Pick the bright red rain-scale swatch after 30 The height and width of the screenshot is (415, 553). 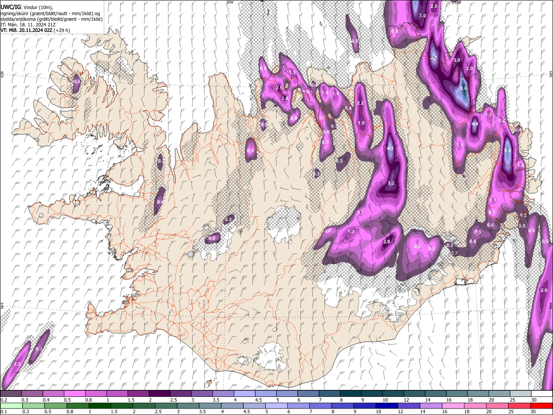[541, 405]
